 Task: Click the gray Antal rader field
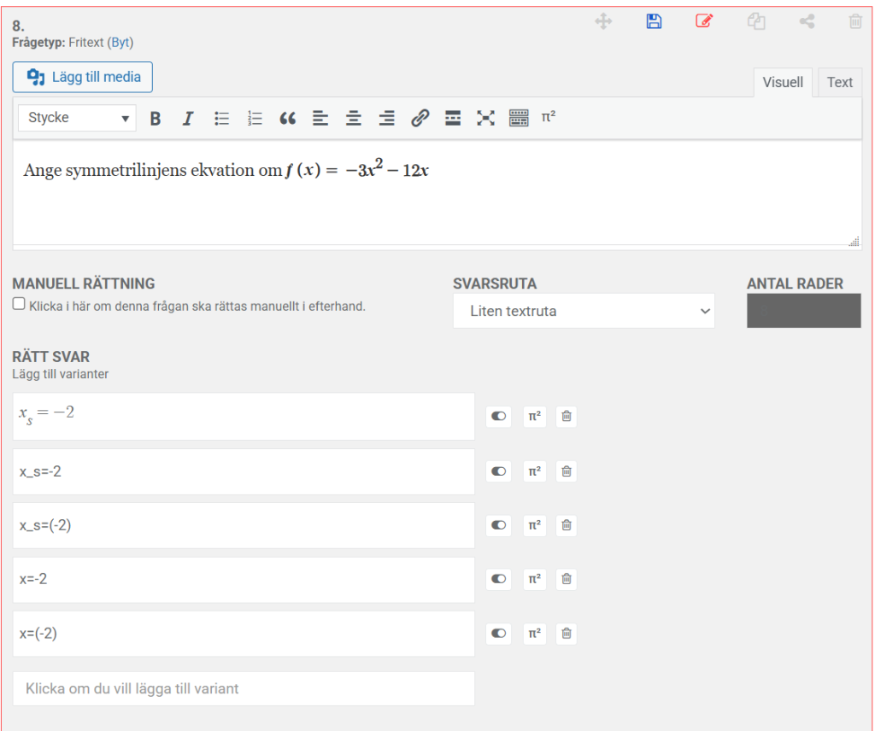803,311
